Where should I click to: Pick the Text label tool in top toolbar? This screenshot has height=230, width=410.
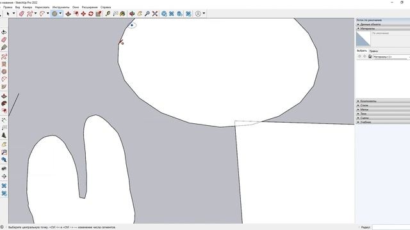tap(115, 13)
